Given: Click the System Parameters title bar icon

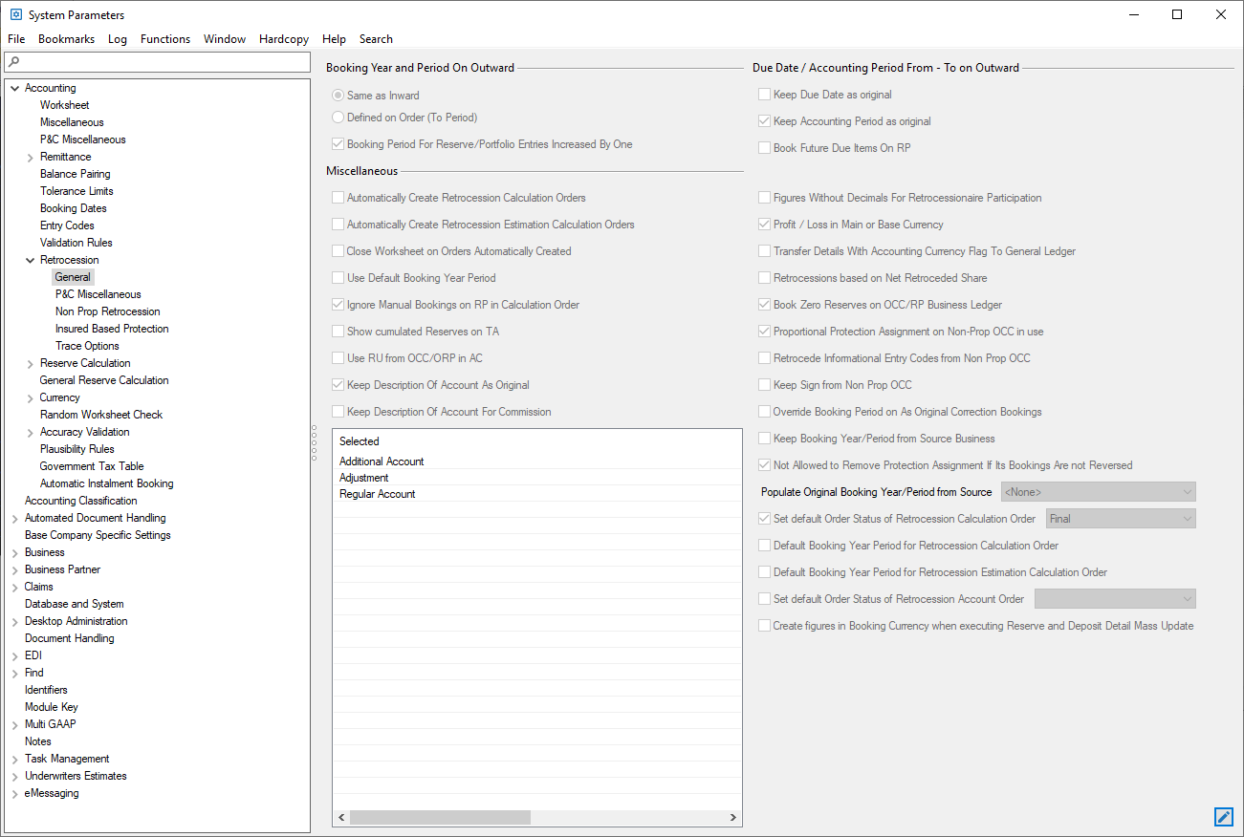Looking at the screenshot, I should tap(15, 15).
